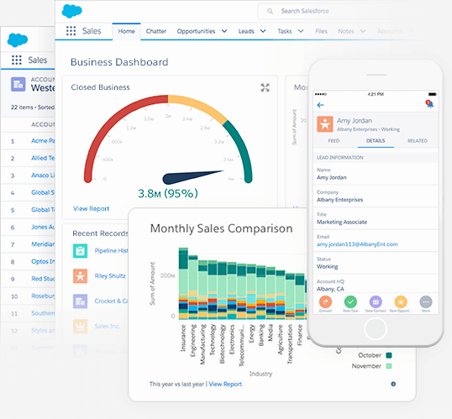Open the Home tab
Screen dimensions: 452x419
pyautogui.click(x=126, y=31)
